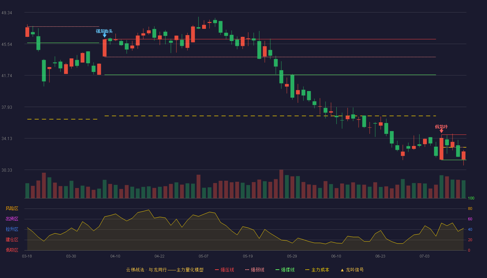Select the 风险区 zone label
The image size is (487, 278).
[x=12, y=208]
